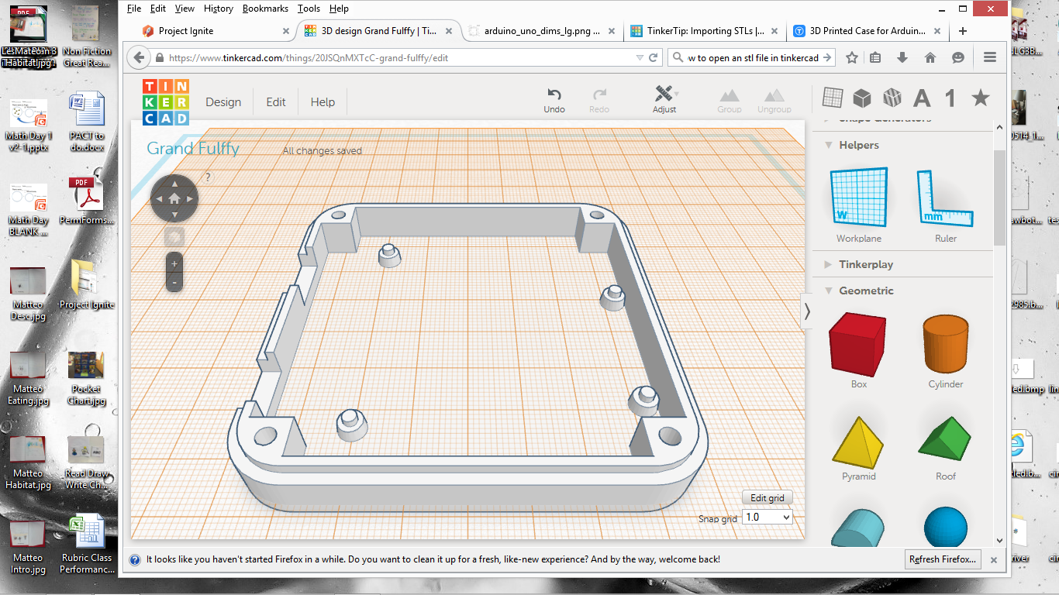Select the hole box shapes icon
Image resolution: width=1059 pixels, height=595 pixels.
tap(892, 98)
